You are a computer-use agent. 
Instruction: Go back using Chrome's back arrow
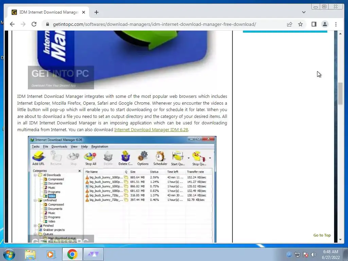tap(12, 24)
